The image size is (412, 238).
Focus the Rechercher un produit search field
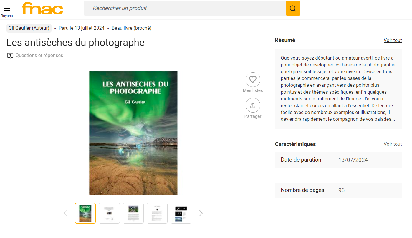pos(185,8)
